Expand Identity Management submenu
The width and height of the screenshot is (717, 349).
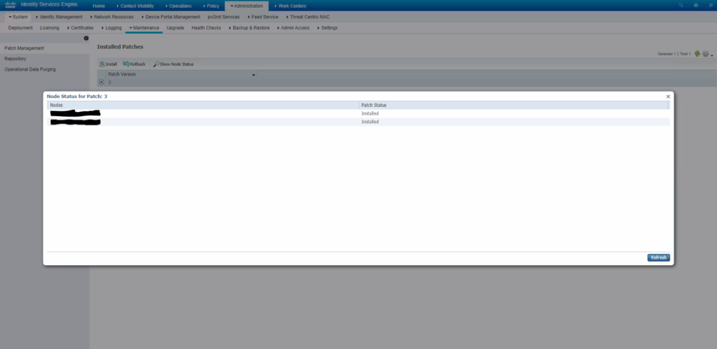(x=59, y=17)
